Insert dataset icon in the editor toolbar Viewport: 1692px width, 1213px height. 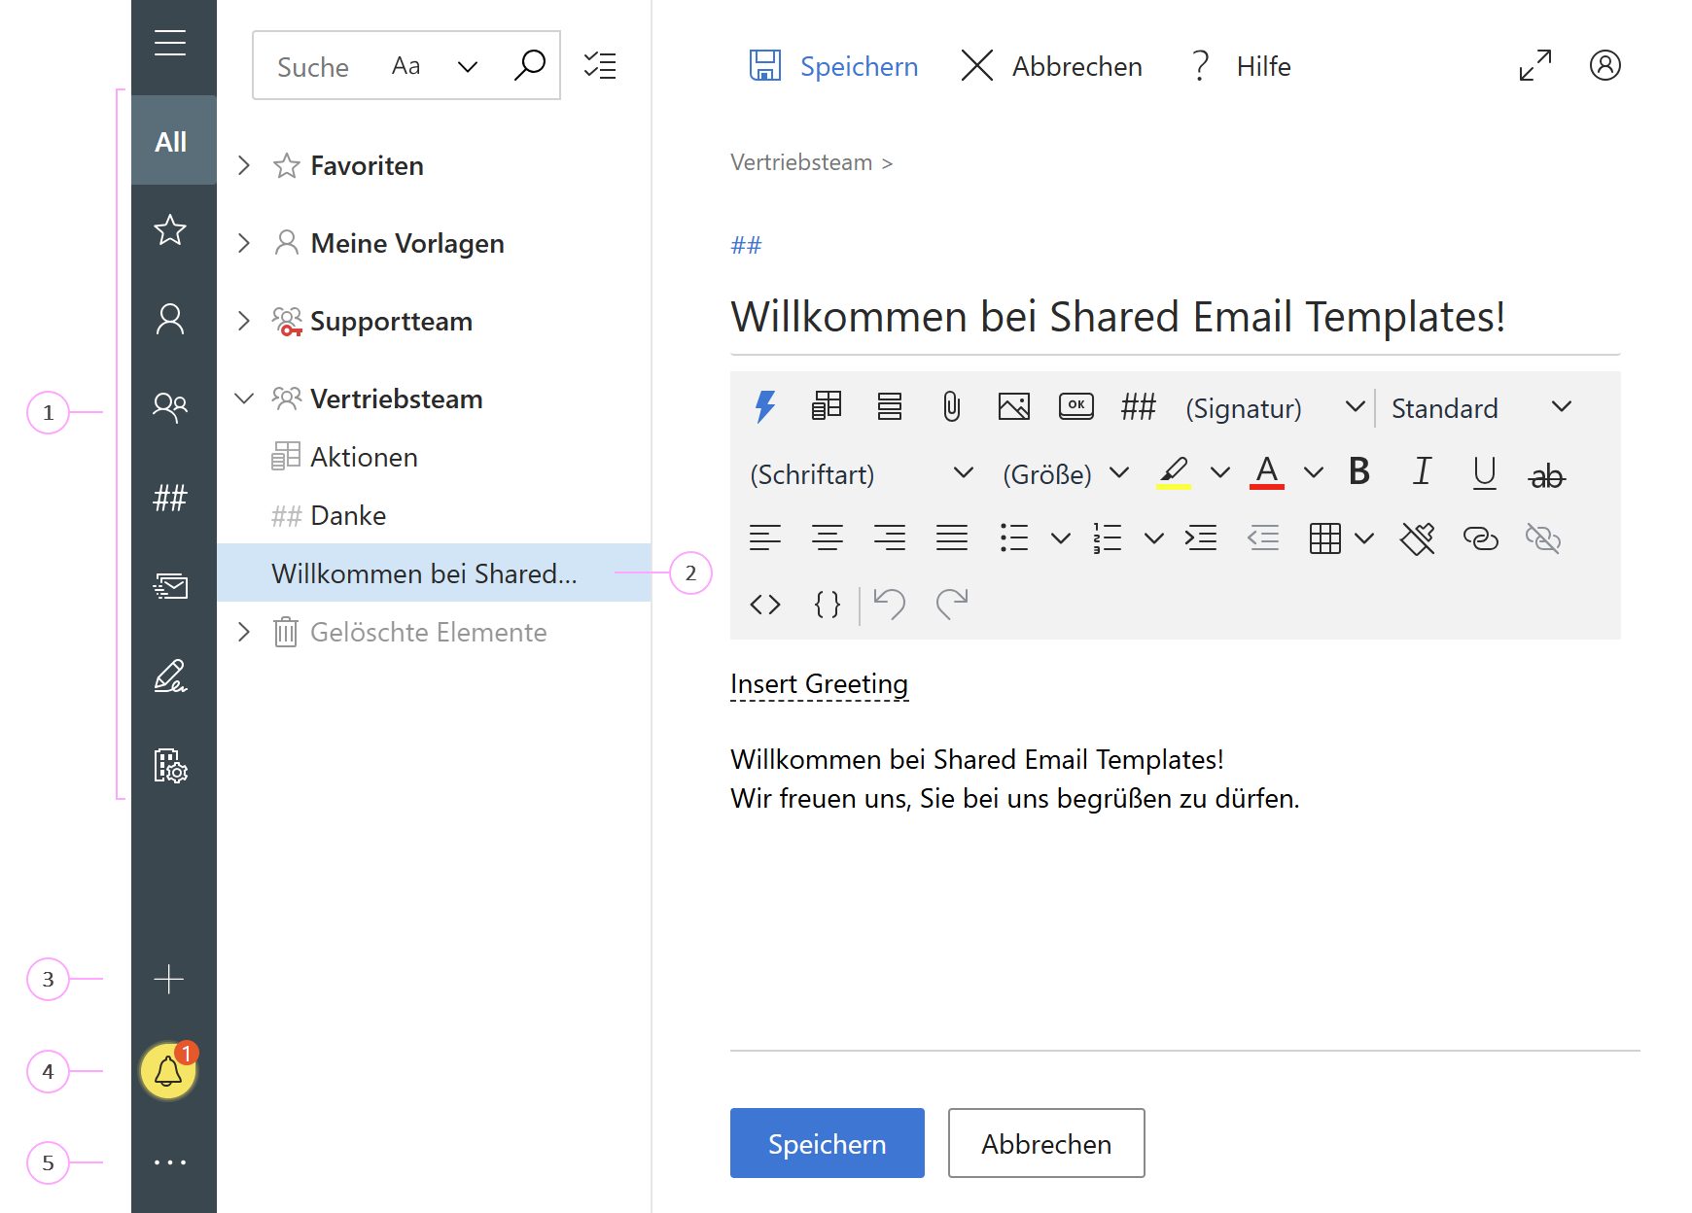click(x=827, y=405)
